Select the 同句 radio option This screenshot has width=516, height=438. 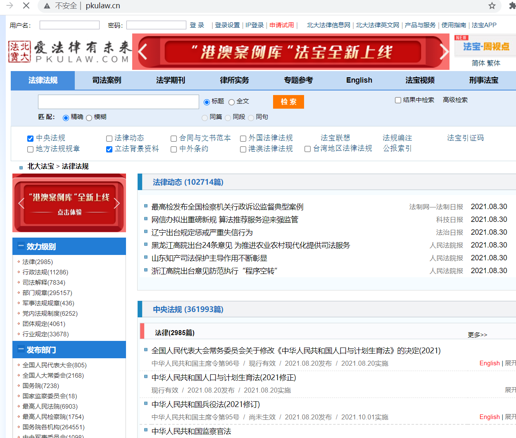(x=251, y=118)
